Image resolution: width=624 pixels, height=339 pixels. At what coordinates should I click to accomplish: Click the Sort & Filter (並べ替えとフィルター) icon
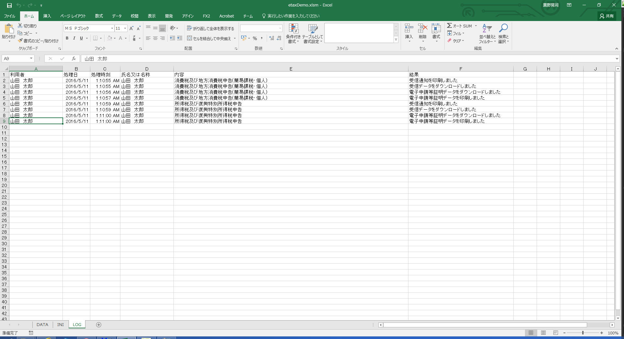point(487,28)
